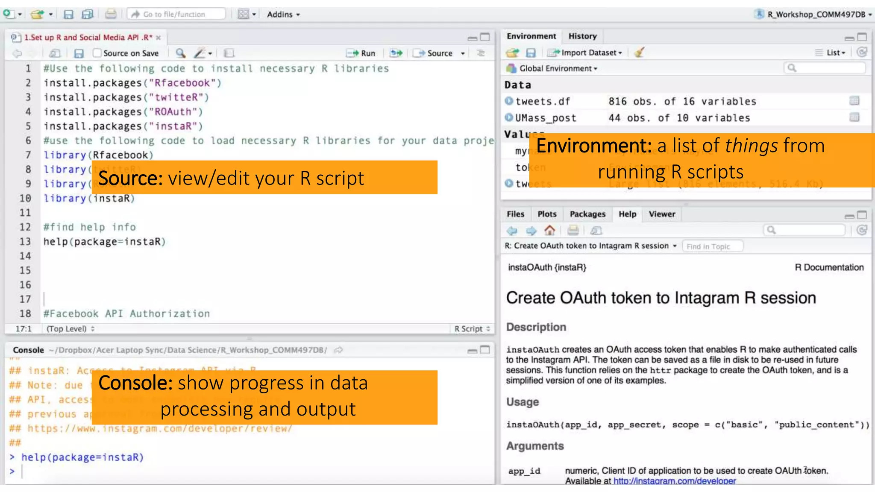View UMass_post data grid icon
The height and width of the screenshot is (492, 875).
tap(854, 117)
